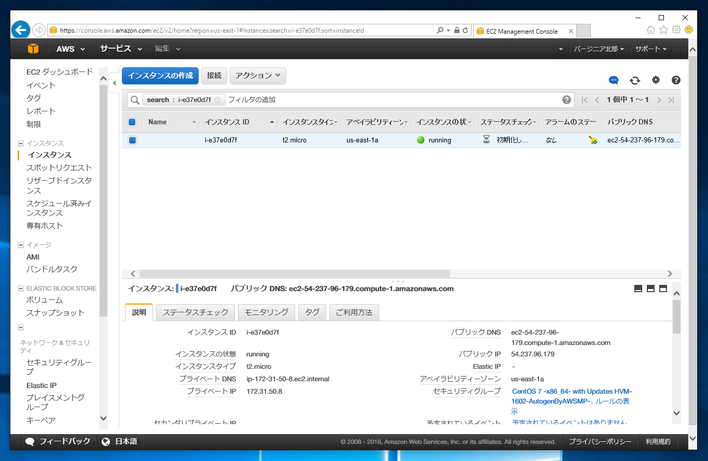Toggle checkbox for instance i-e37e0d7f
Image resolution: width=708 pixels, height=461 pixels.
(132, 140)
